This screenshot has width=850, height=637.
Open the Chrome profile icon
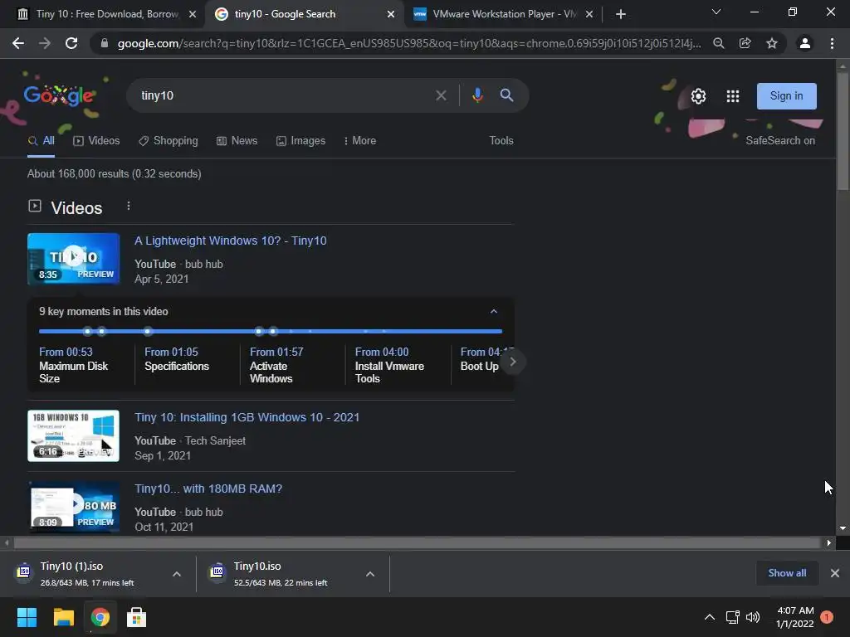pos(805,43)
